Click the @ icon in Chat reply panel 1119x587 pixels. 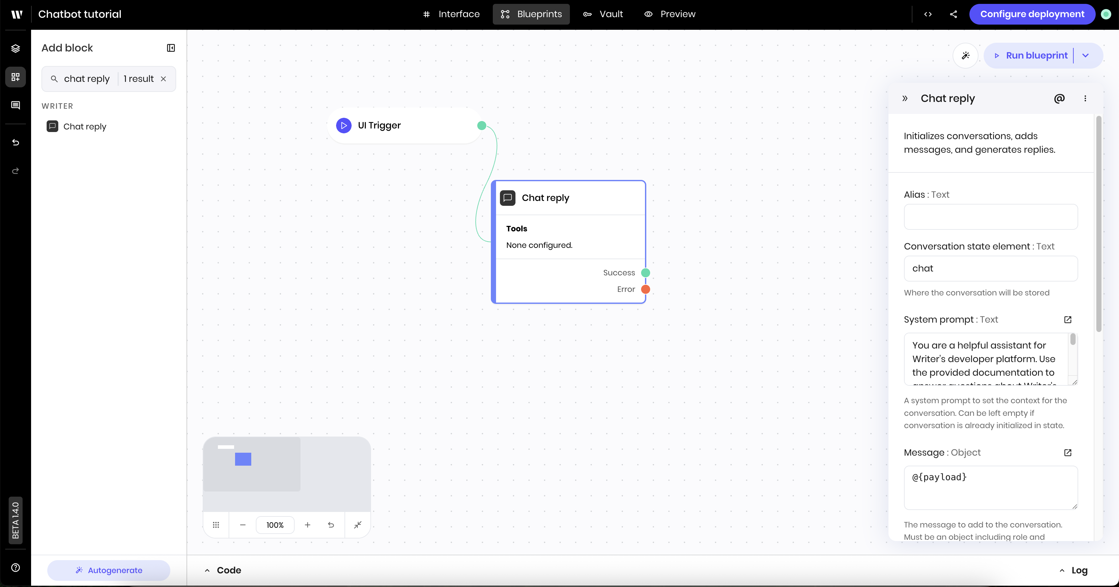1059,99
